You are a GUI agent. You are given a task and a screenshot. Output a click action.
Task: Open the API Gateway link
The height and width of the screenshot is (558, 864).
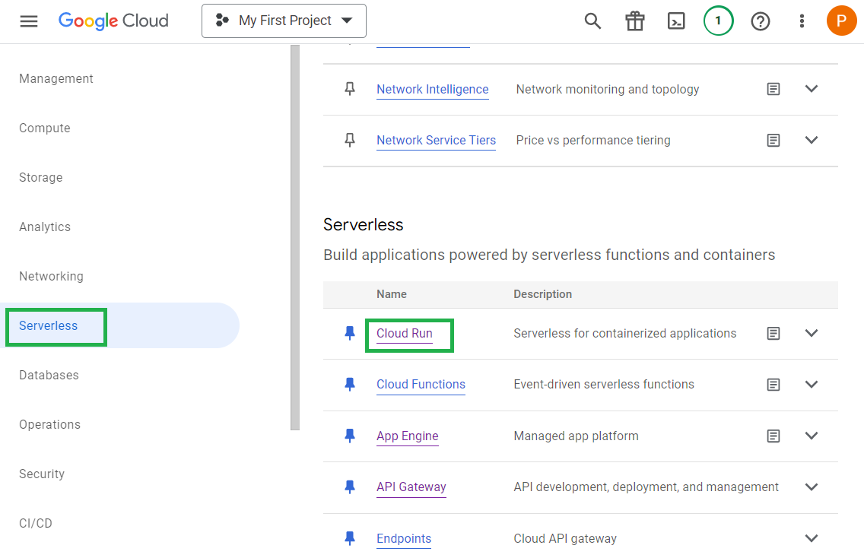pos(411,487)
